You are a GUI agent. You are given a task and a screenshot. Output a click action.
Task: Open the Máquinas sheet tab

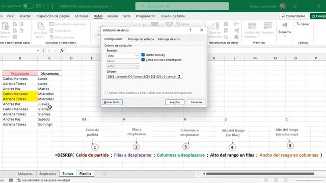[x=25, y=174]
